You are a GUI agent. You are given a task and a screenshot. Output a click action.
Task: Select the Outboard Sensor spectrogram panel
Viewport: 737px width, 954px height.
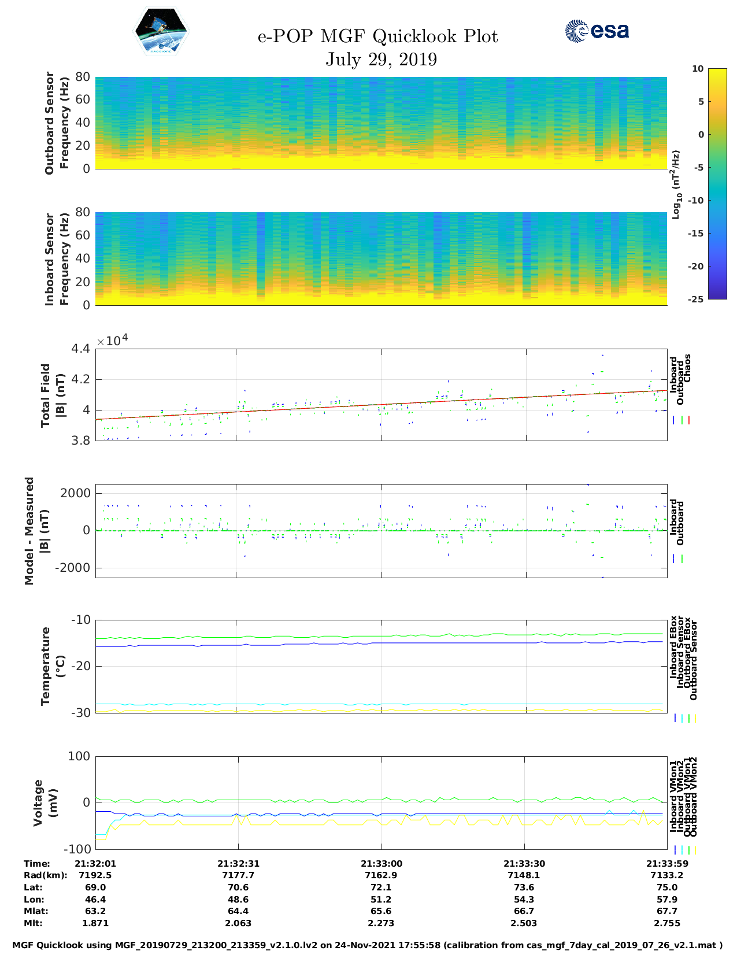click(x=381, y=123)
